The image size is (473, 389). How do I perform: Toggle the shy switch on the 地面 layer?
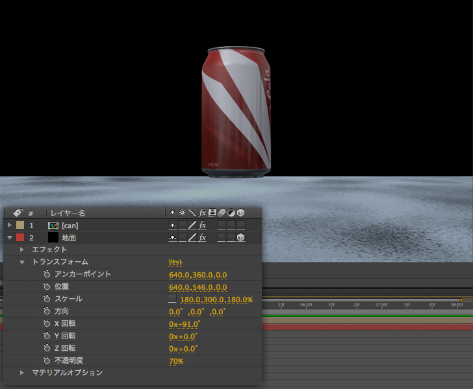pos(173,238)
